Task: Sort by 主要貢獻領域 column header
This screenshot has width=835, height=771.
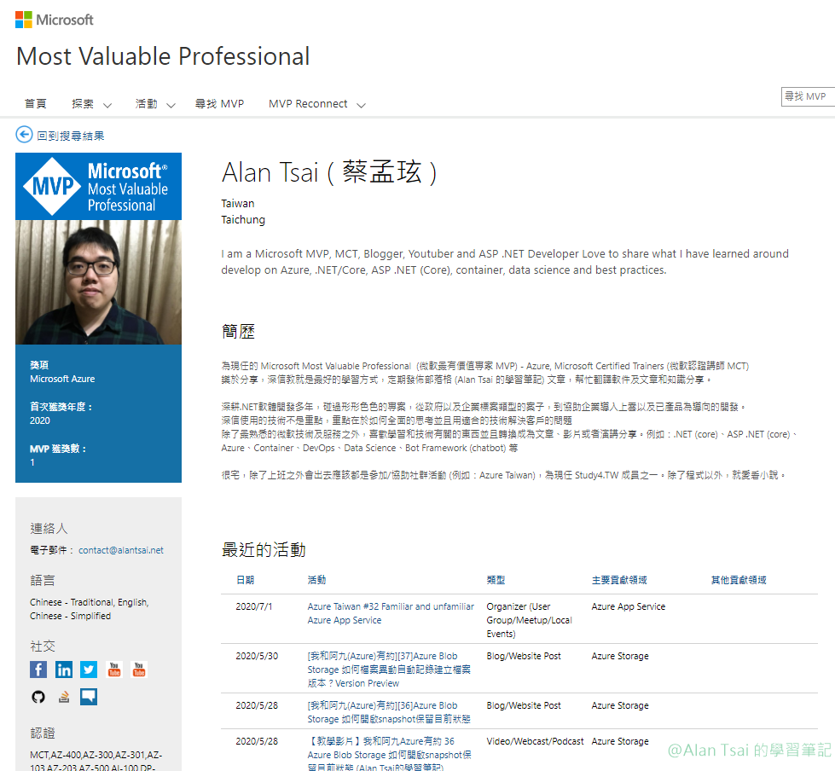Action: 619,580
